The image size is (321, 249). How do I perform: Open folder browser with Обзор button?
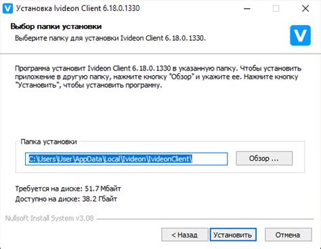[x=264, y=158]
